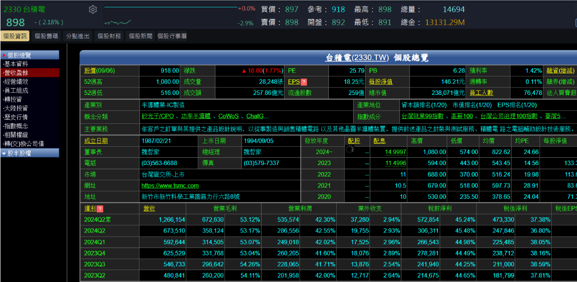Click the red help icon next to EPS
This screenshot has width=577, height=282.
(x=304, y=82)
